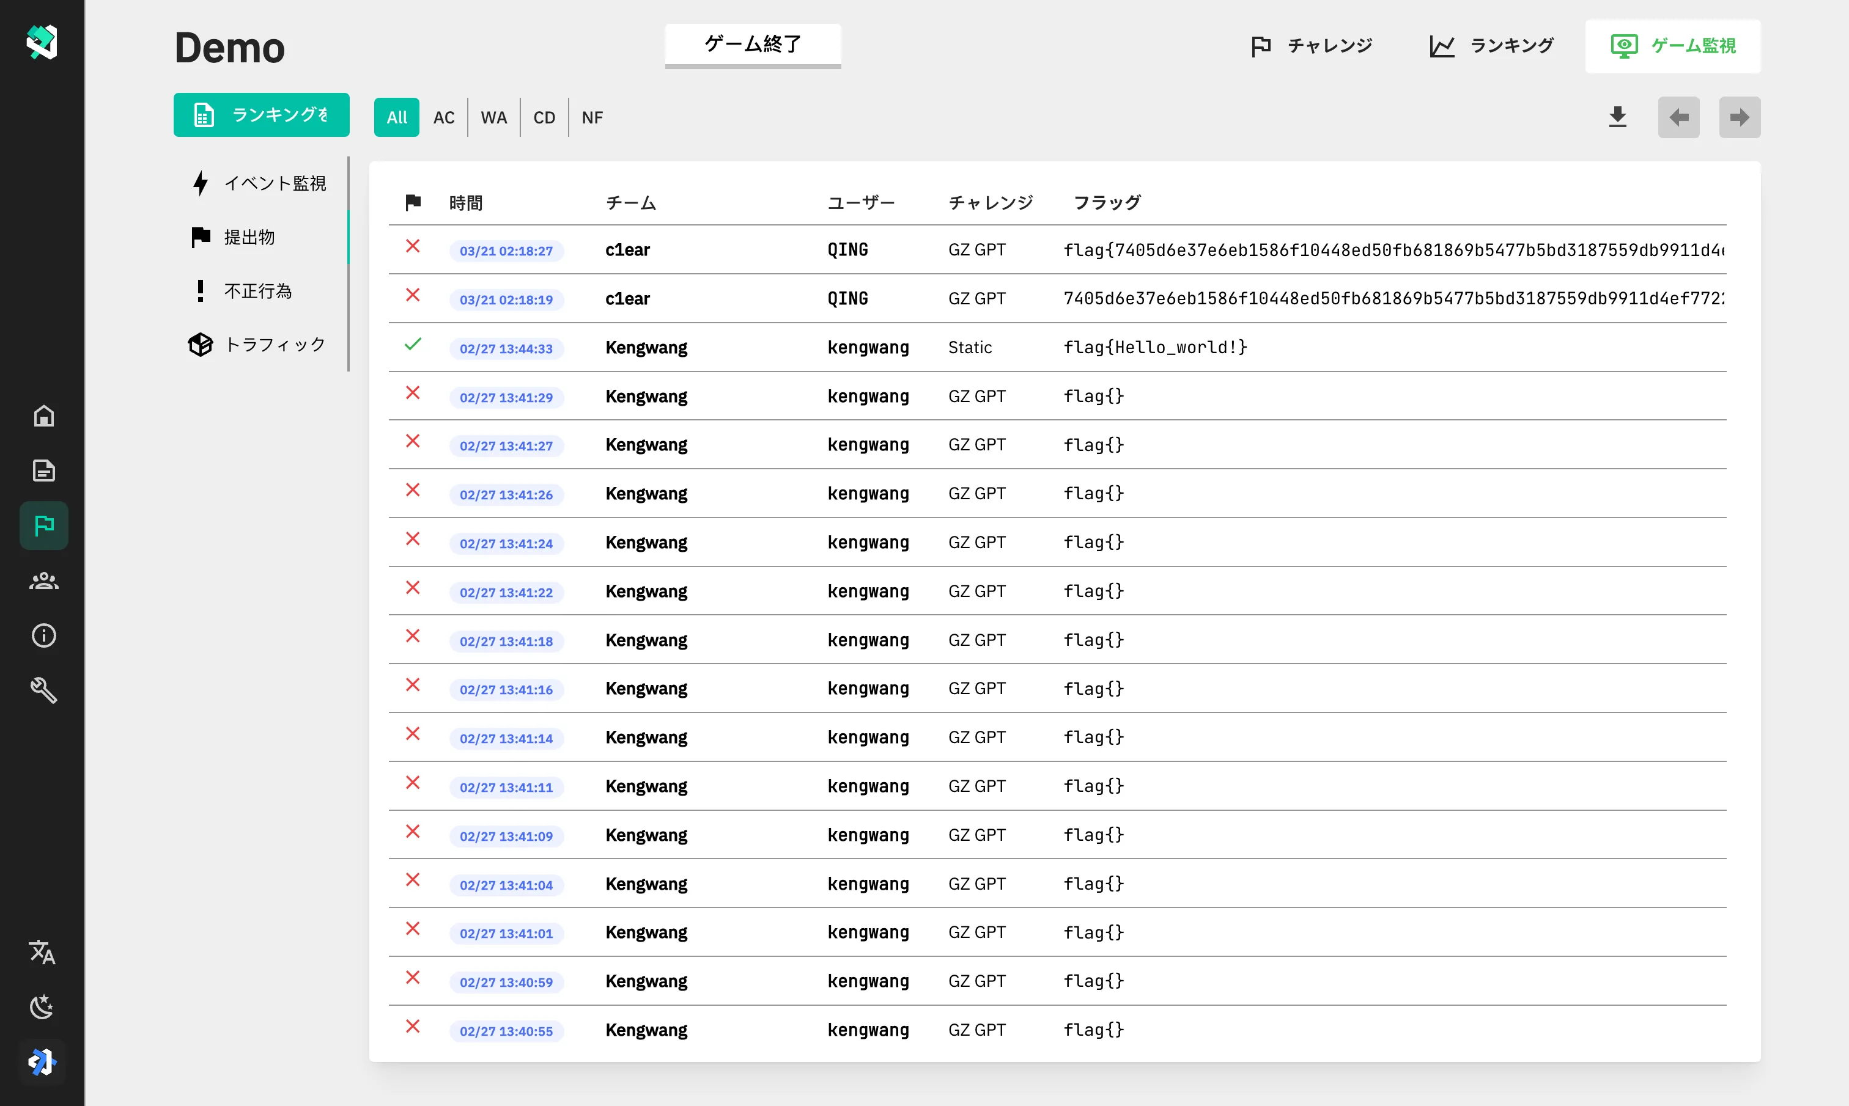
Task: Click the ゲーム監視 button
Action: 1672,45
